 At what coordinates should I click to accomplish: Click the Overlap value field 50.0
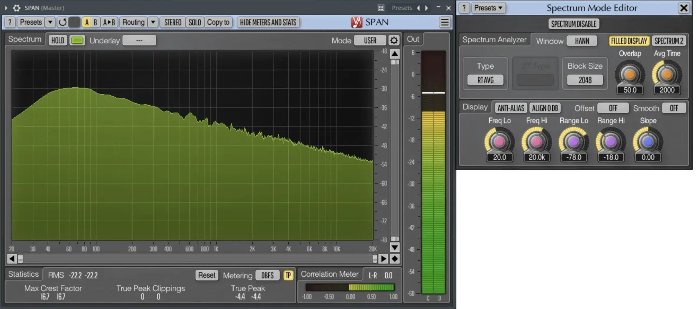coord(630,90)
